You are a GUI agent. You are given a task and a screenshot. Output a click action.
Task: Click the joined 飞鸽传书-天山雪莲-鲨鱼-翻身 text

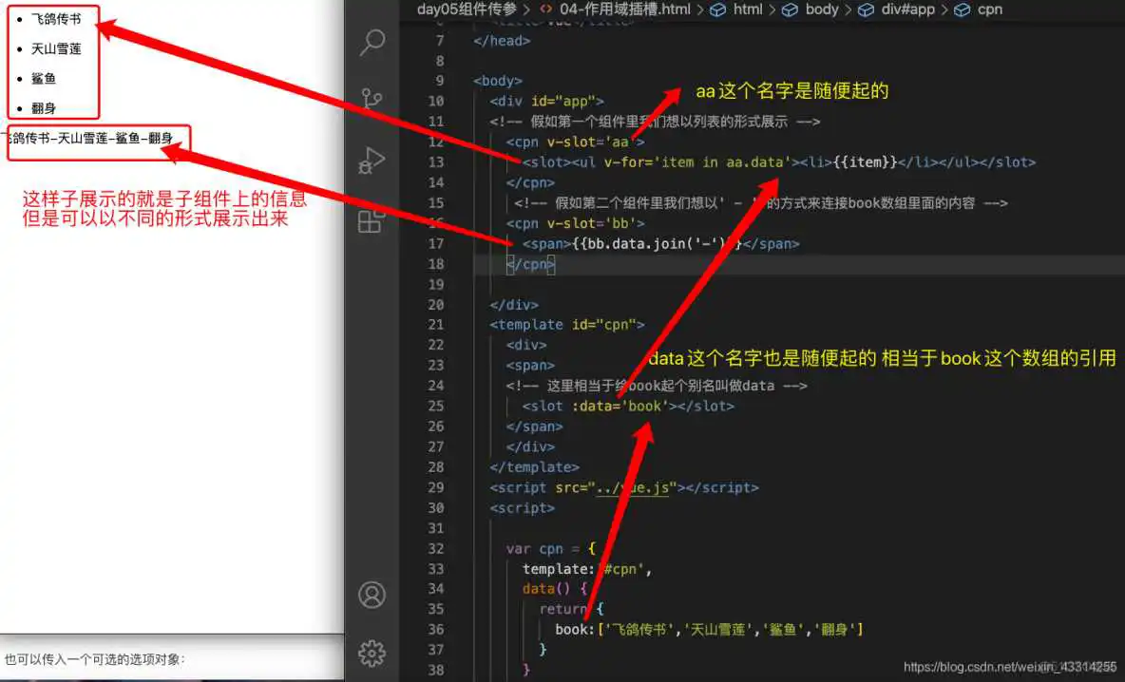pos(89,139)
